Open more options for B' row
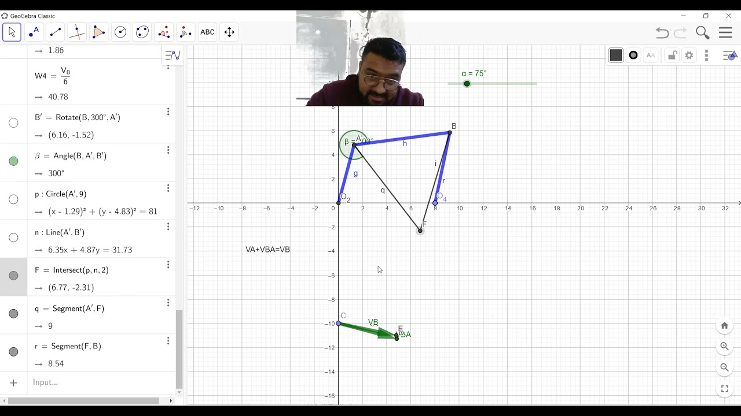The width and height of the screenshot is (741, 416). (x=168, y=112)
